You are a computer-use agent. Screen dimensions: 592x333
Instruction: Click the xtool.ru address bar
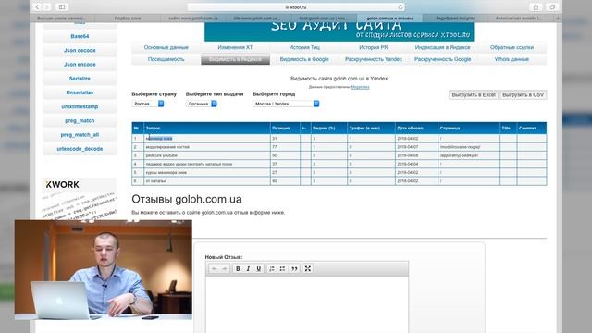pyautogui.click(x=296, y=6)
